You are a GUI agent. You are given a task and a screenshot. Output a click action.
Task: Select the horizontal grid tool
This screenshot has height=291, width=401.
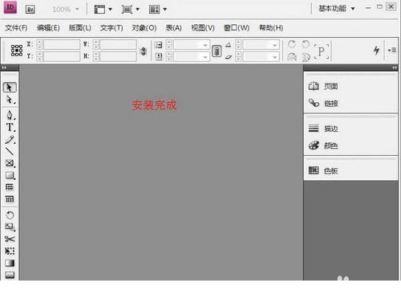10,187
